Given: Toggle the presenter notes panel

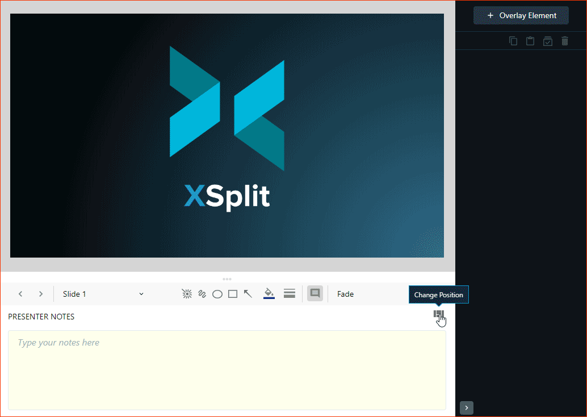Looking at the screenshot, I should pos(315,293).
